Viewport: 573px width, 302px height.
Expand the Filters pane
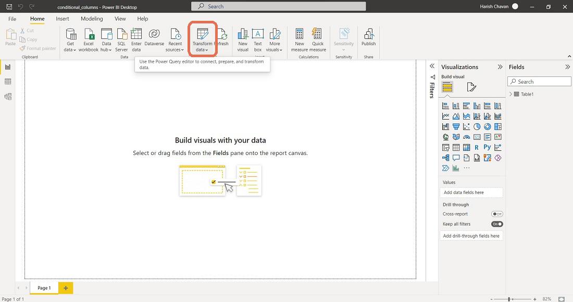[x=432, y=66]
